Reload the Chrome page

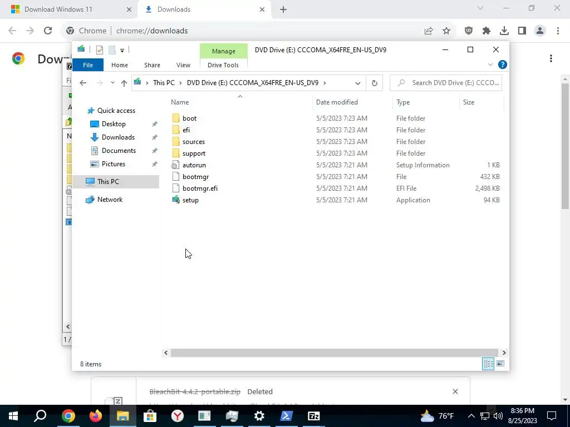click(x=48, y=31)
